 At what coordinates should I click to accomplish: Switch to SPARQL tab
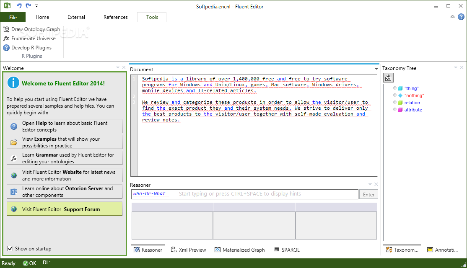click(287, 250)
